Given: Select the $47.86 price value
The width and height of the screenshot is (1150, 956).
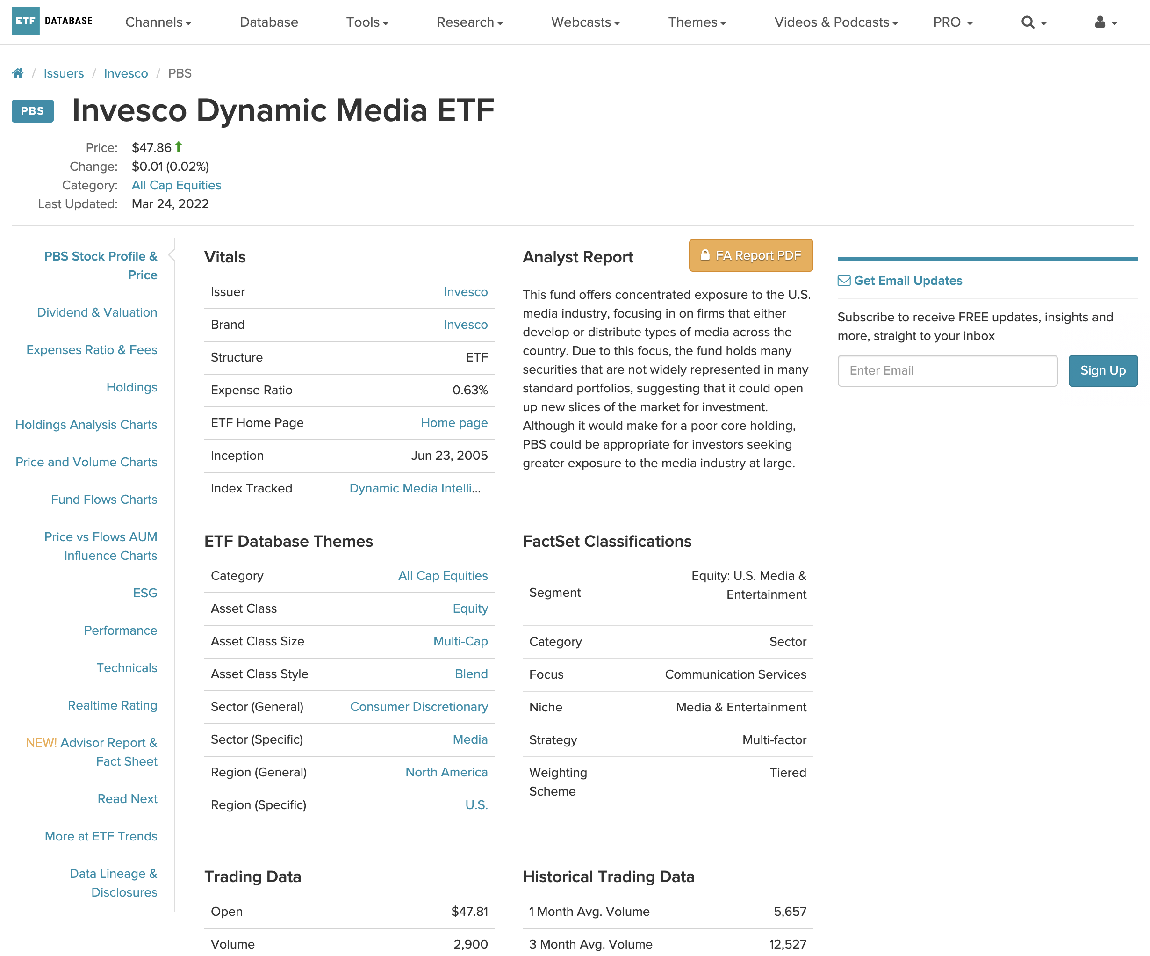Looking at the screenshot, I should click(151, 148).
